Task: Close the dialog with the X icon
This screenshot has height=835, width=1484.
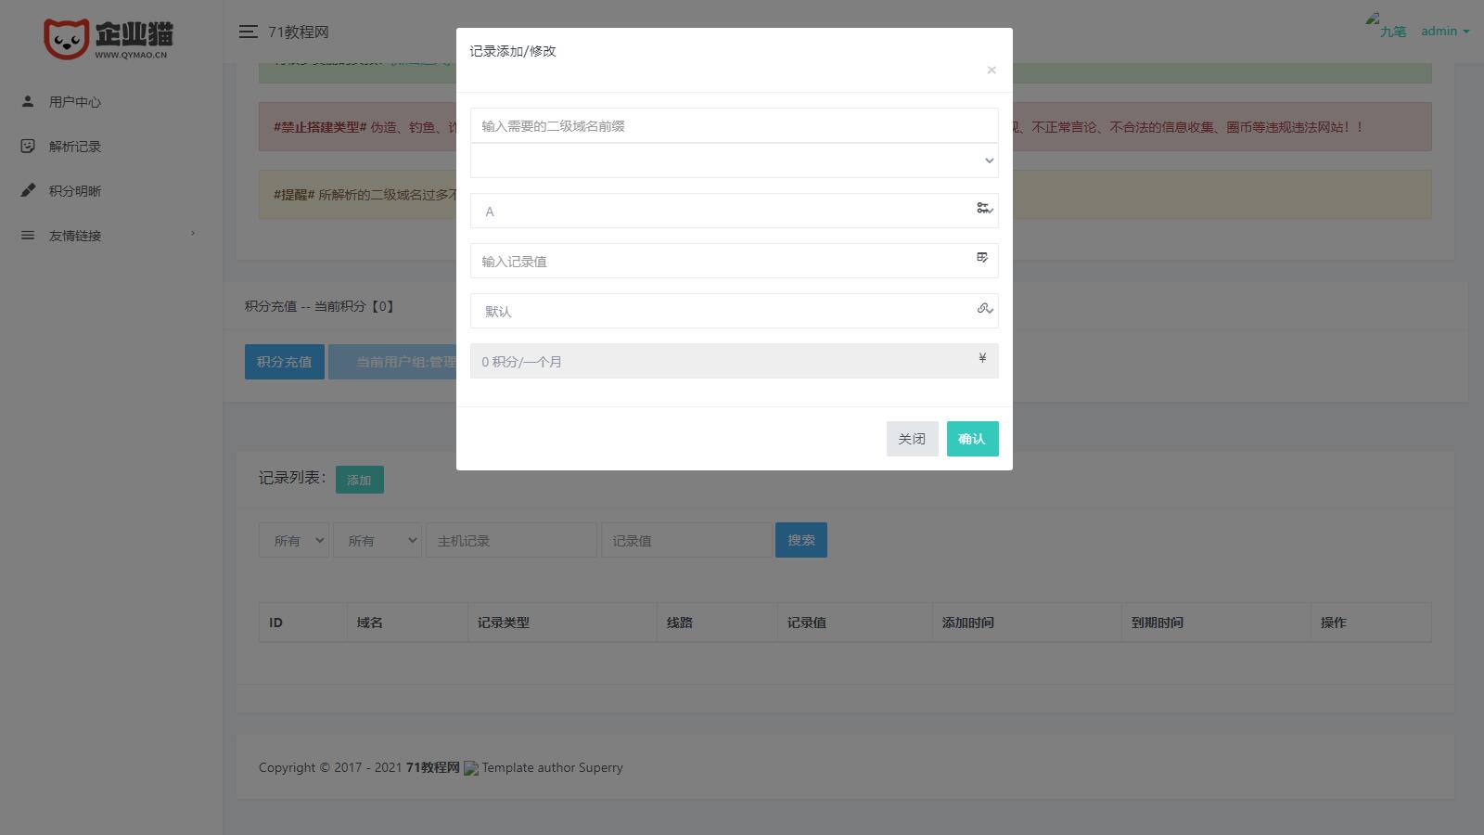Action: click(991, 71)
